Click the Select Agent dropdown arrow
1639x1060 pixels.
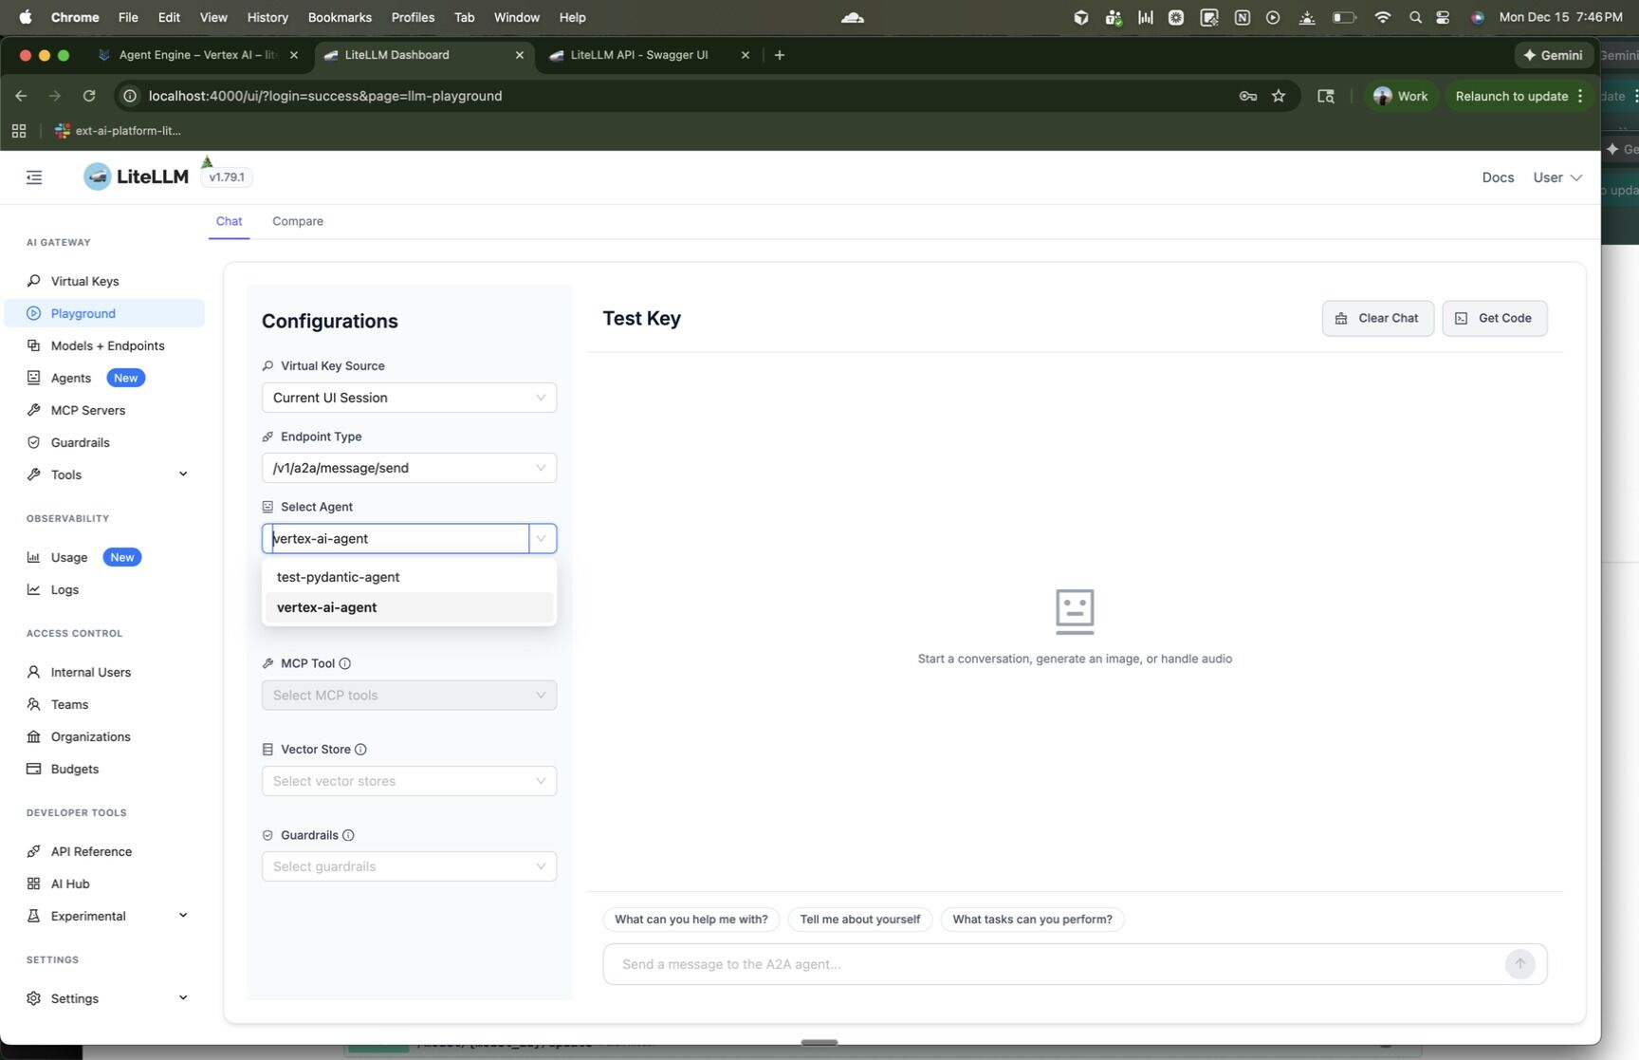[542, 539]
